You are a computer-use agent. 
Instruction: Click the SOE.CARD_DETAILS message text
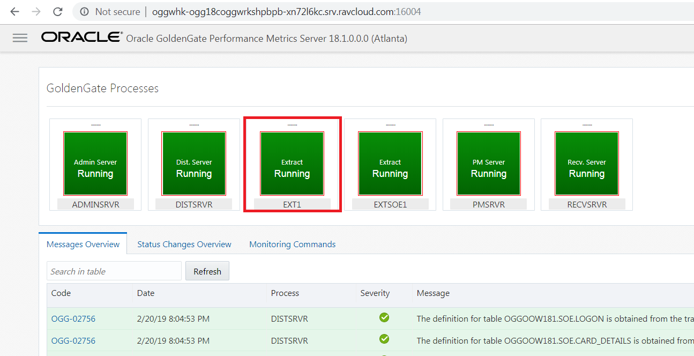tap(555, 340)
